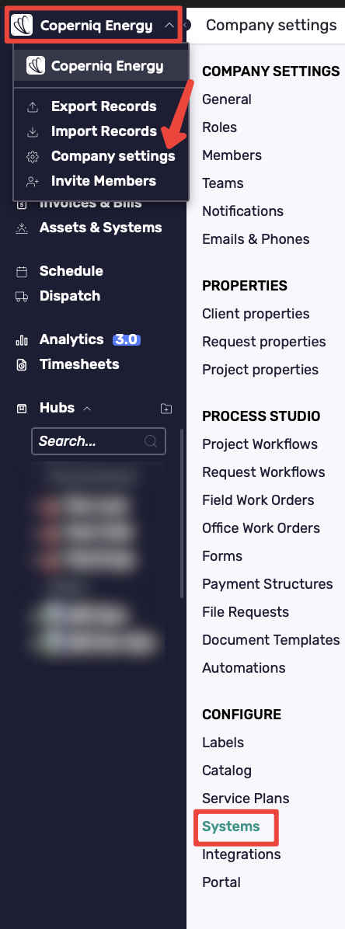The image size is (345, 929).
Task: Click the Analytics bar chart icon
Action: (x=22, y=340)
